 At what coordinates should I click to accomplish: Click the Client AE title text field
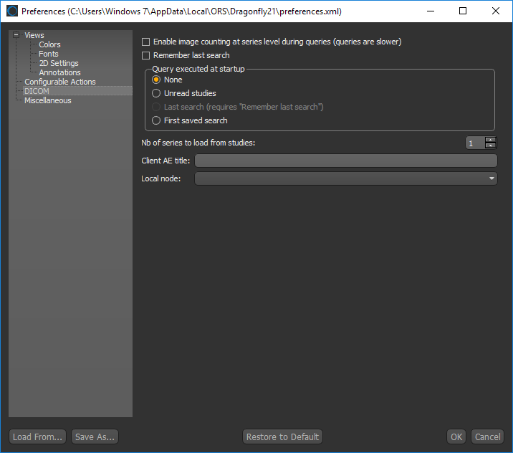tap(345, 161)
